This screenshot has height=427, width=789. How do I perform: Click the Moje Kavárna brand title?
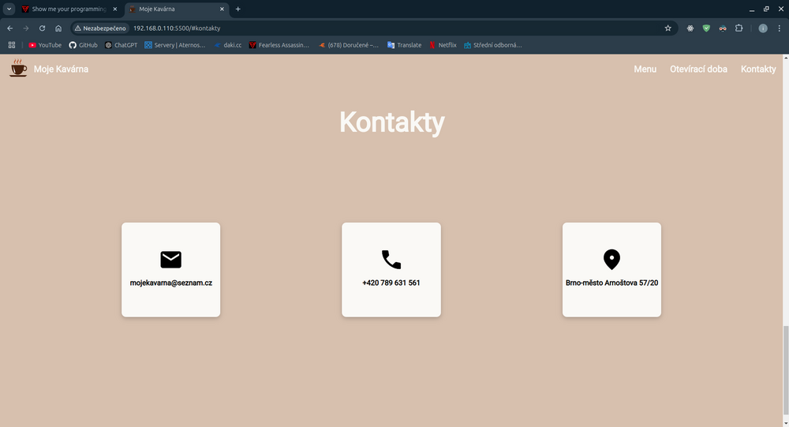coord(61,69)
